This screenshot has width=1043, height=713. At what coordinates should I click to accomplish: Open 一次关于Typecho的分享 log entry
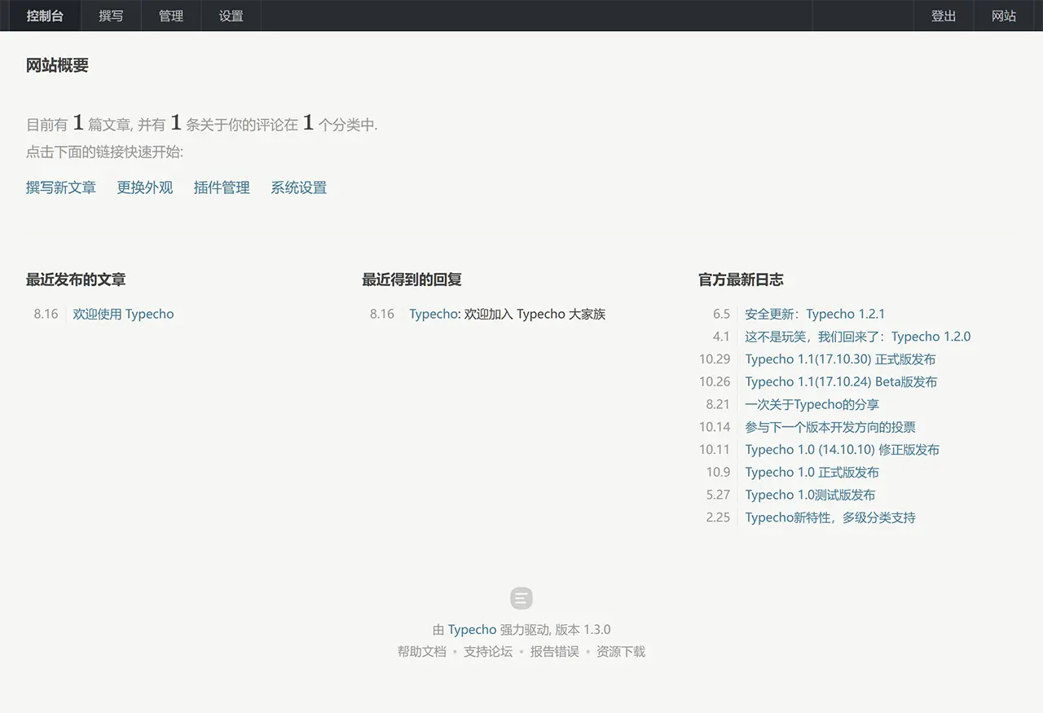pos(812,405)
